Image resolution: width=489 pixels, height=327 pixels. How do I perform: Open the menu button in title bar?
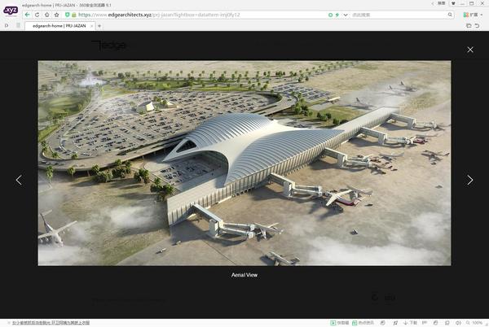coord(441,3)
